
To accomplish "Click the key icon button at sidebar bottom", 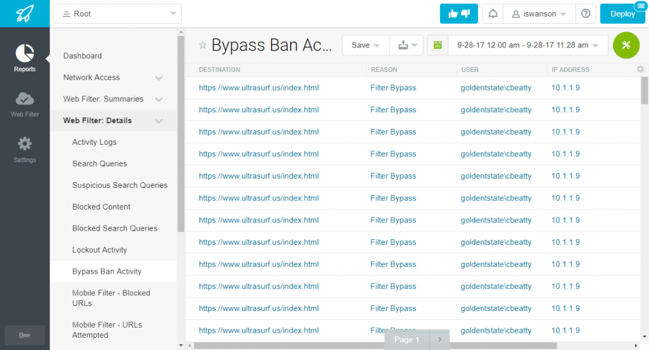I will (25, 335).
